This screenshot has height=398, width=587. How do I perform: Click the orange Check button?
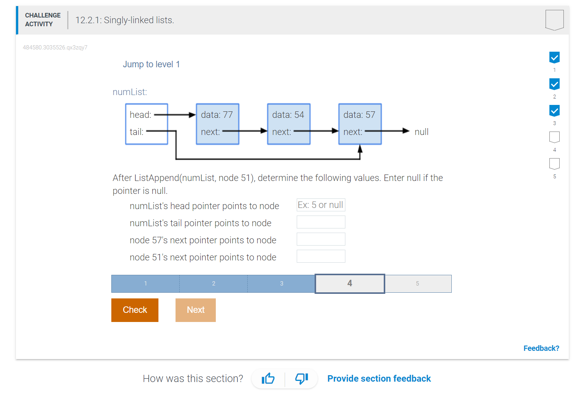coord(135,310)
